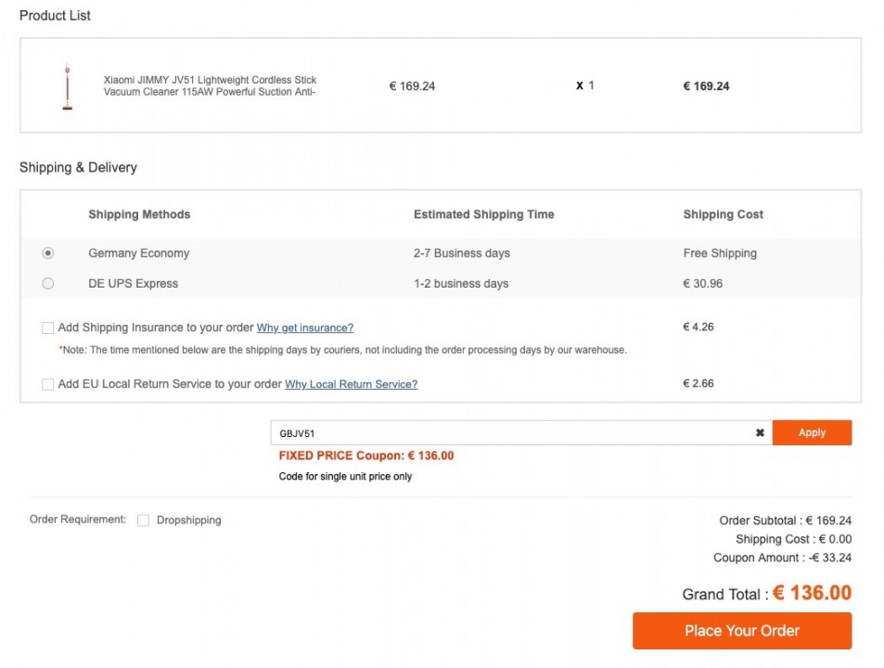Tick the Dropshipping checkbox

click(143, 520)
